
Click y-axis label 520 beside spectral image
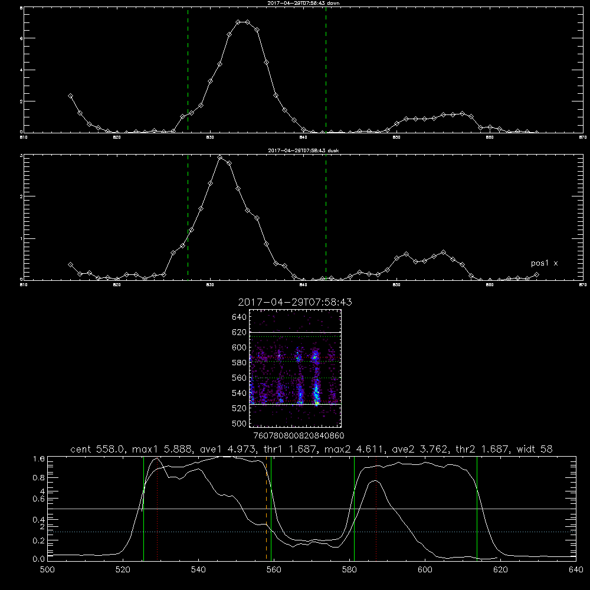[x=240, y=408]
